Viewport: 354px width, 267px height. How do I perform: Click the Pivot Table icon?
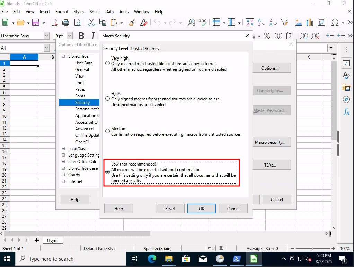point(321,23)
